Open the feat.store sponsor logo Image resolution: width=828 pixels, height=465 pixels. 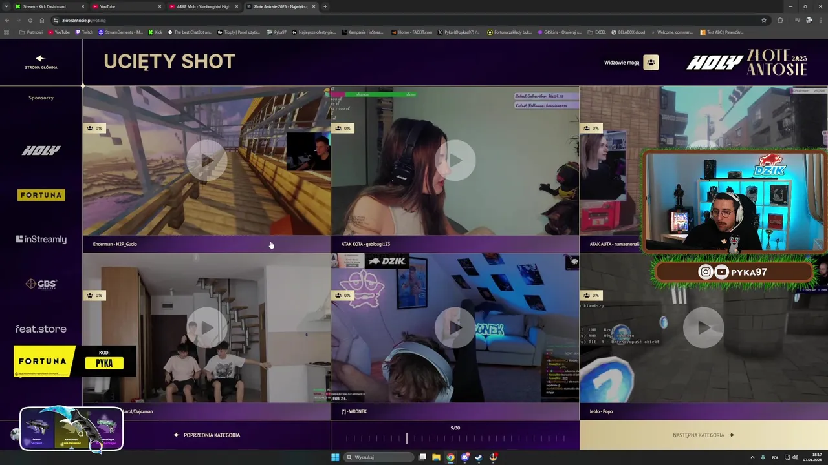(41, 329)
